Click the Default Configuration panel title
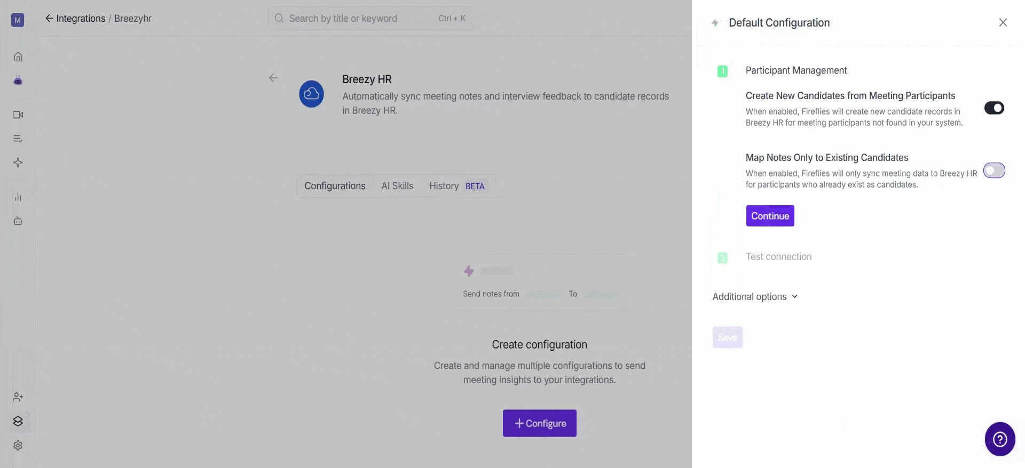This screenshot has width=1025, height=468. click(779, 23)
